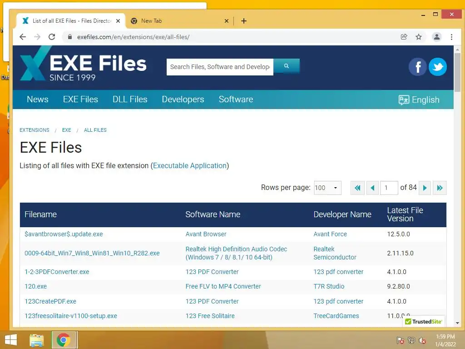Expand Rows per page dropdown
The height and width of the screenshot is (349, 465).
(327, 188)
